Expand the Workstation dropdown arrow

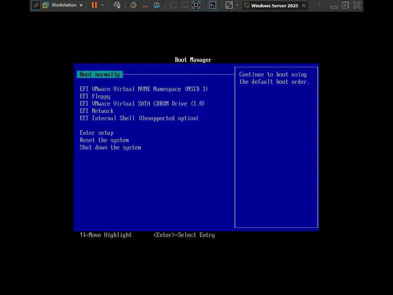coord(81,5)
